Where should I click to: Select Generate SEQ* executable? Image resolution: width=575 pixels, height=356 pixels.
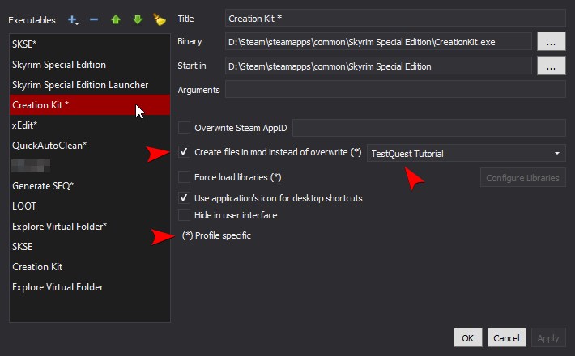point(90,186)
